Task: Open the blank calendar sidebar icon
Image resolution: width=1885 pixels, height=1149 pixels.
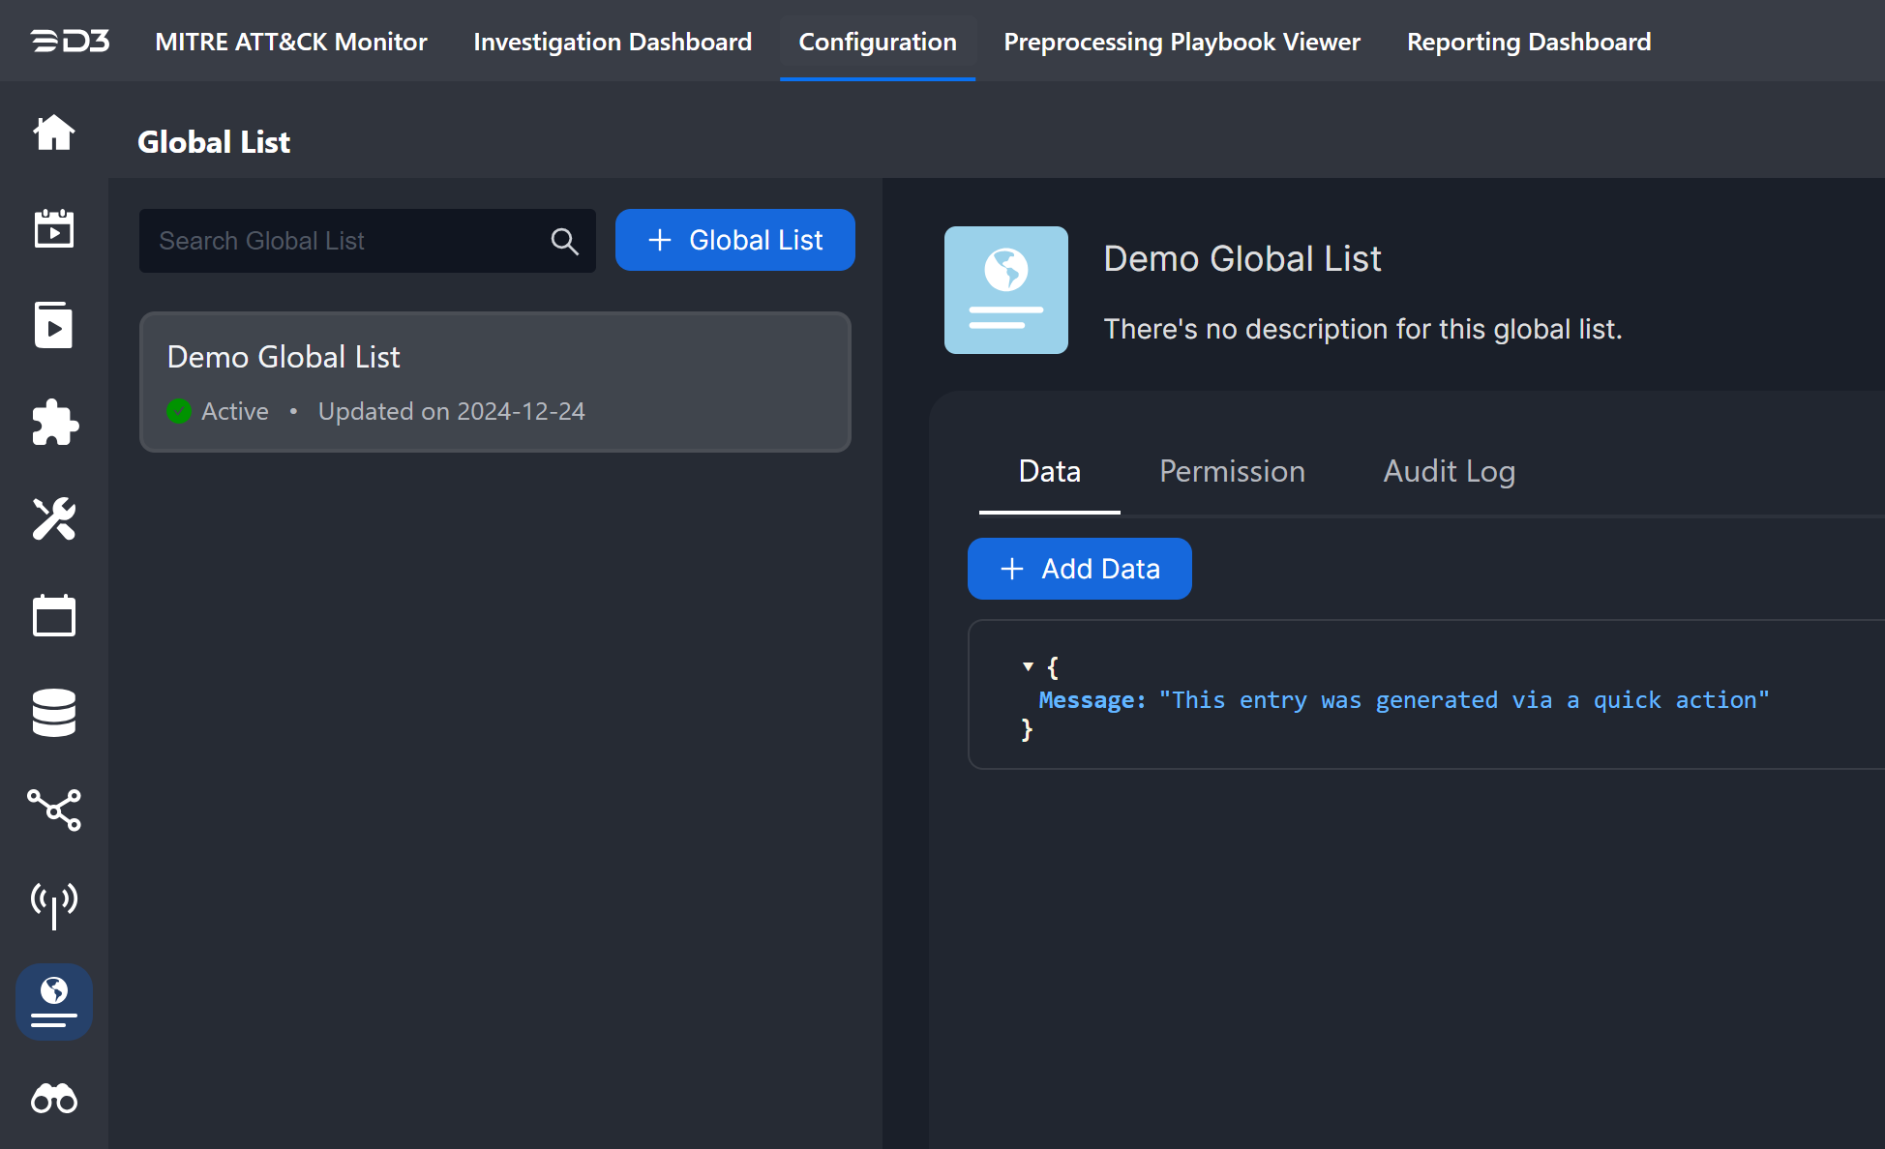Action: (x=54, y=615)
